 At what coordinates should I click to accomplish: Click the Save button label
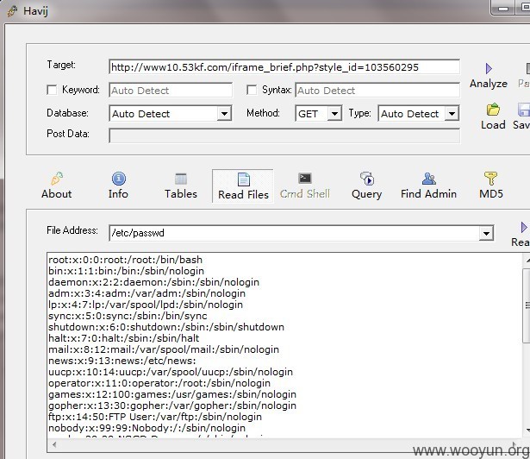tap(521, 125)
